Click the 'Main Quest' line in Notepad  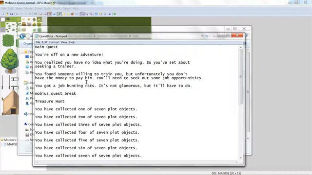(46, 47)
